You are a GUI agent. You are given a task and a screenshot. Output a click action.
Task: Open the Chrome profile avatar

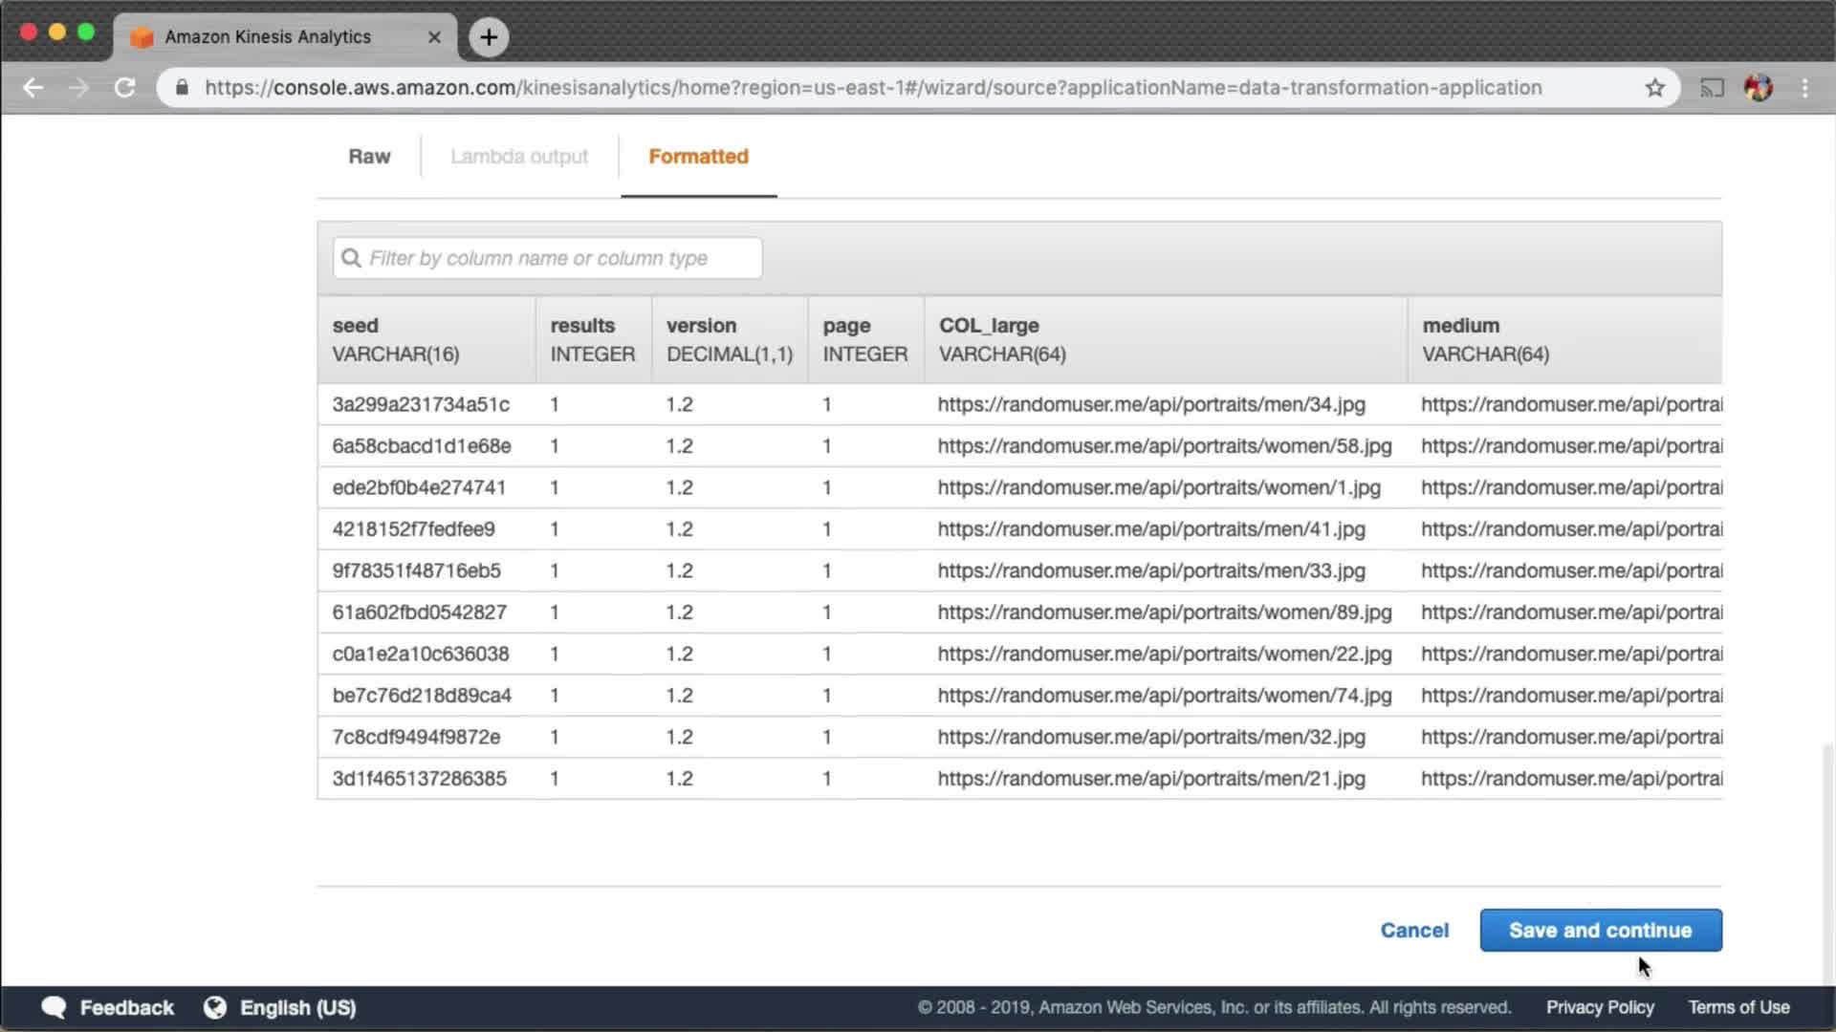pos(1758,88)
